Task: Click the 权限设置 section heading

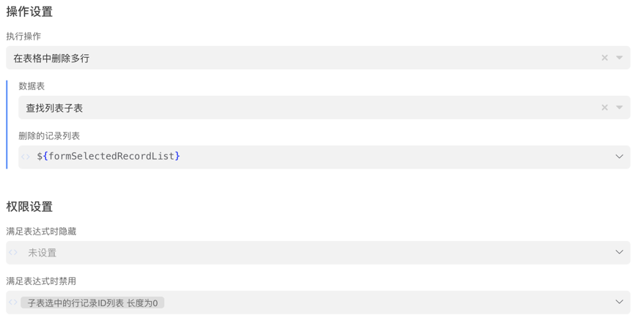Action: coord(29,207)
